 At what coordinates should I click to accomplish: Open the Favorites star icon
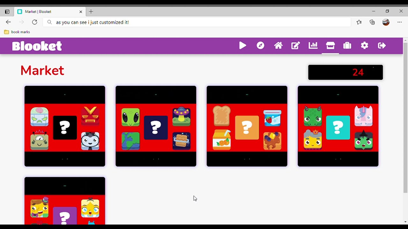pyautogui.click(x=359, y=22)
